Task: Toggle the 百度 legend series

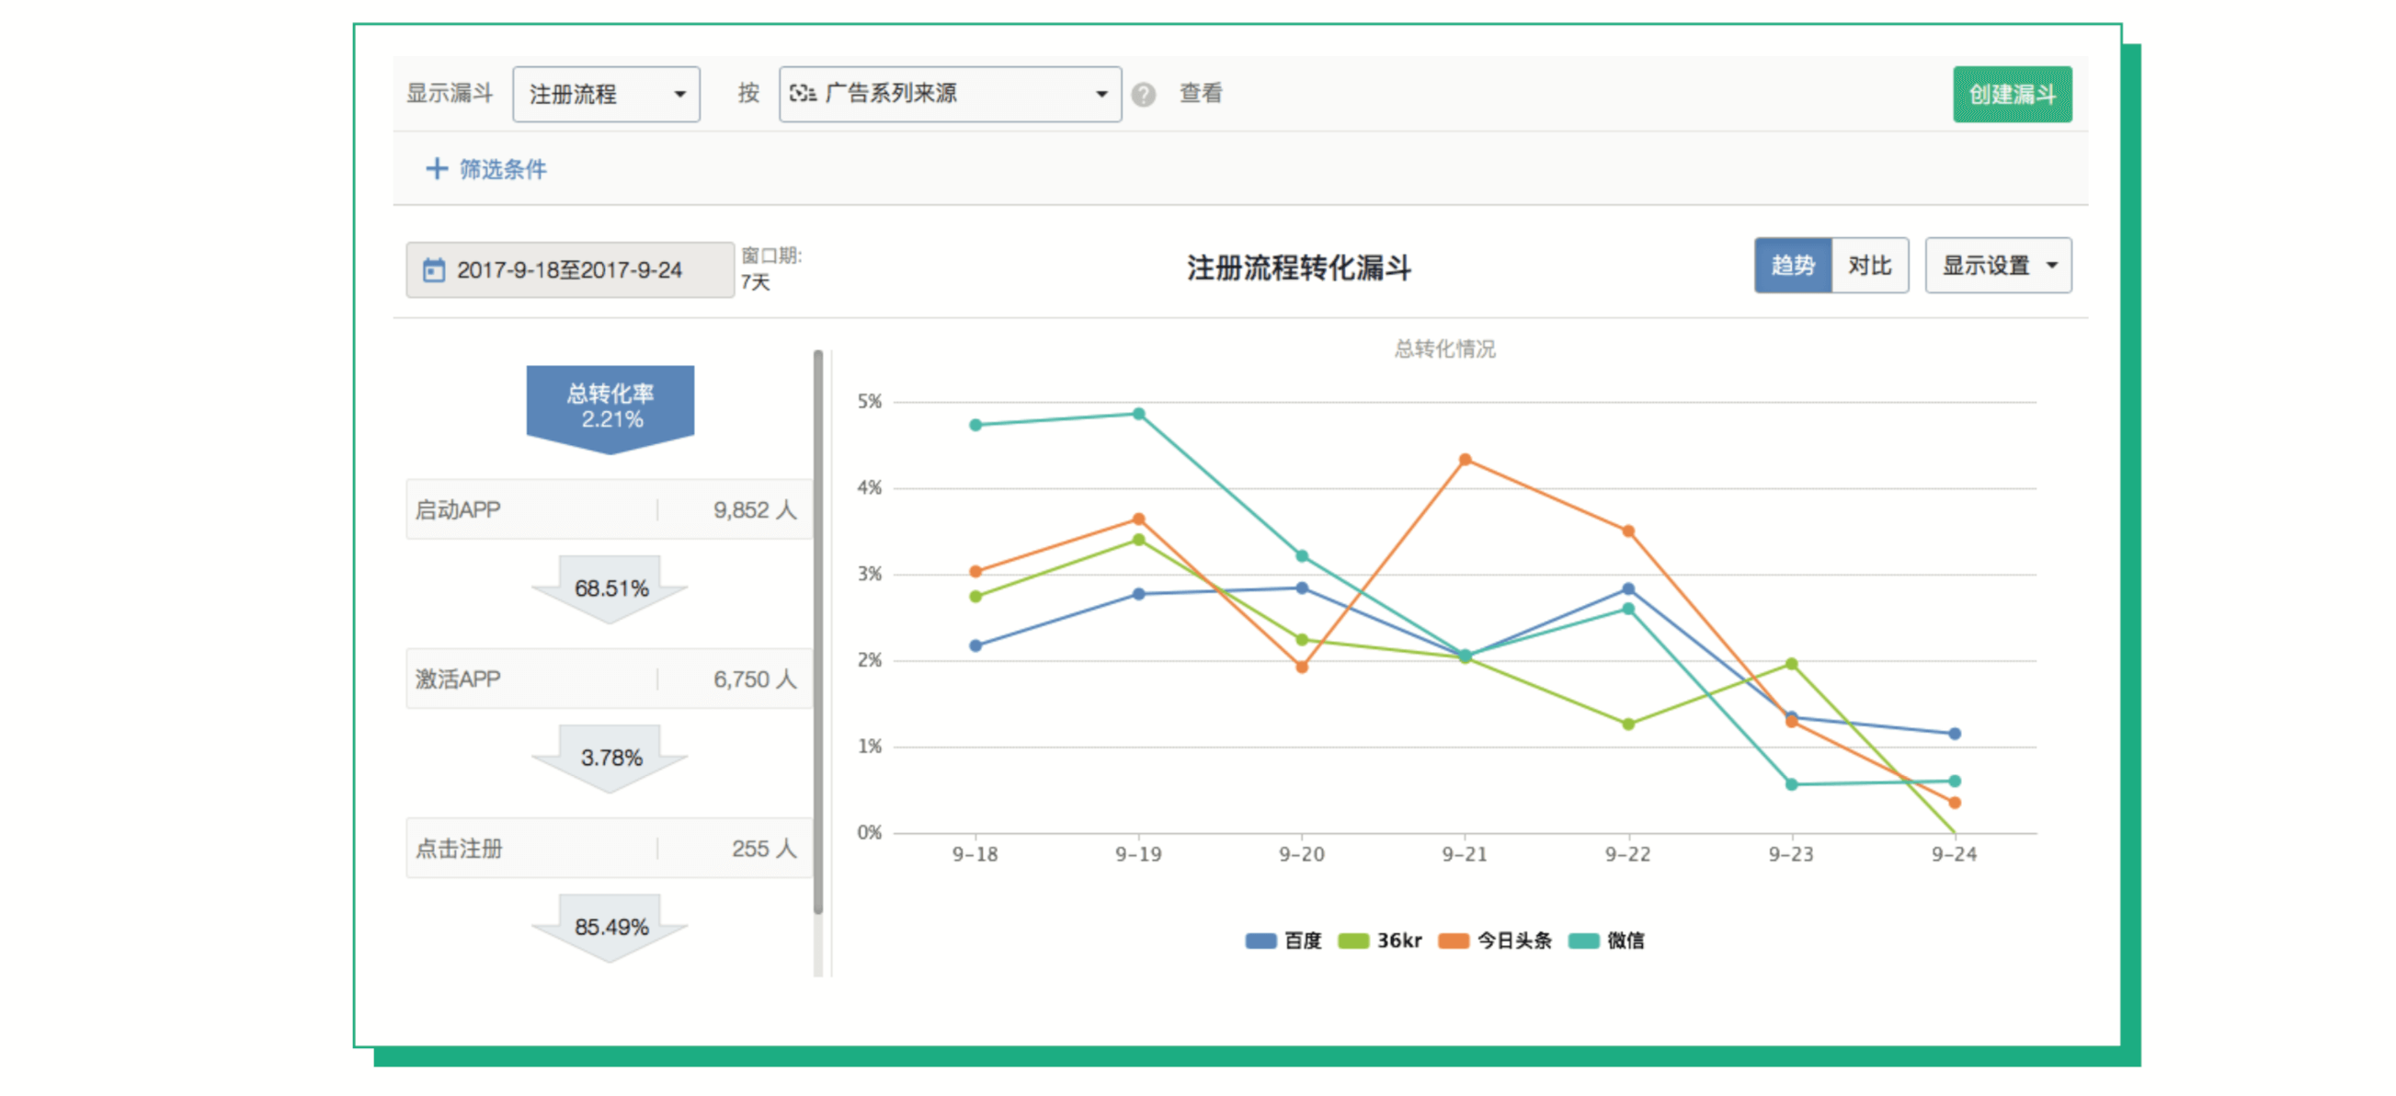Action: (1283, 941)
